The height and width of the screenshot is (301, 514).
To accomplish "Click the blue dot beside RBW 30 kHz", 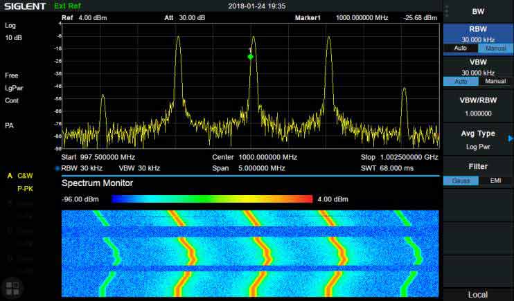I will point(57,168).
